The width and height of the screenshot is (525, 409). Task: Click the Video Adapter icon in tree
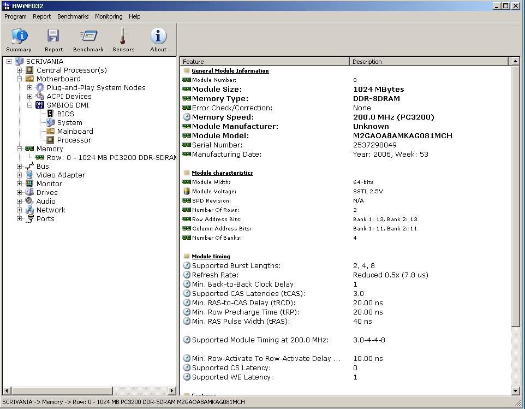[x=29, y=175]
